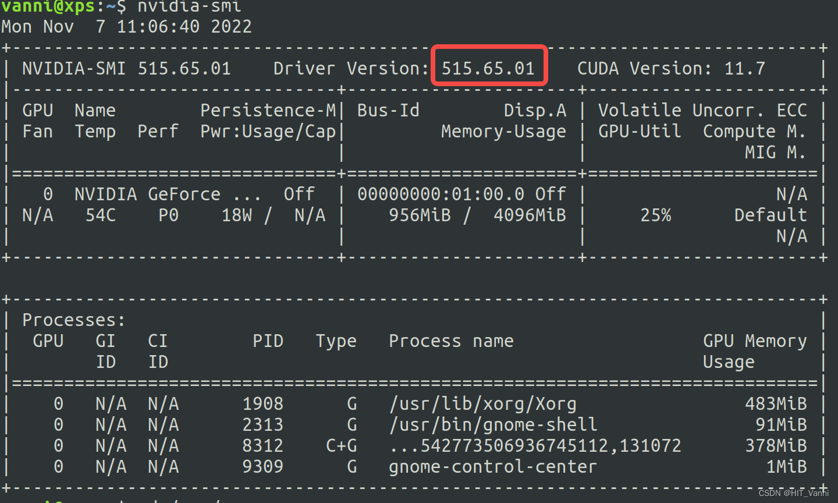Viewport: 838px width, 503px height.
Task: Click the 'Persistence-M' column header
Action: [x=268, y=111]
